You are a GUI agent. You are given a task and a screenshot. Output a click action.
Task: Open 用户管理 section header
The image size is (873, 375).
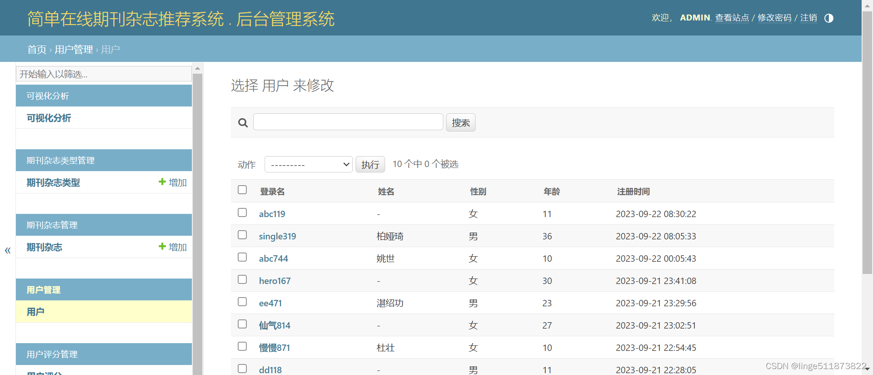(x=104, y=289)
